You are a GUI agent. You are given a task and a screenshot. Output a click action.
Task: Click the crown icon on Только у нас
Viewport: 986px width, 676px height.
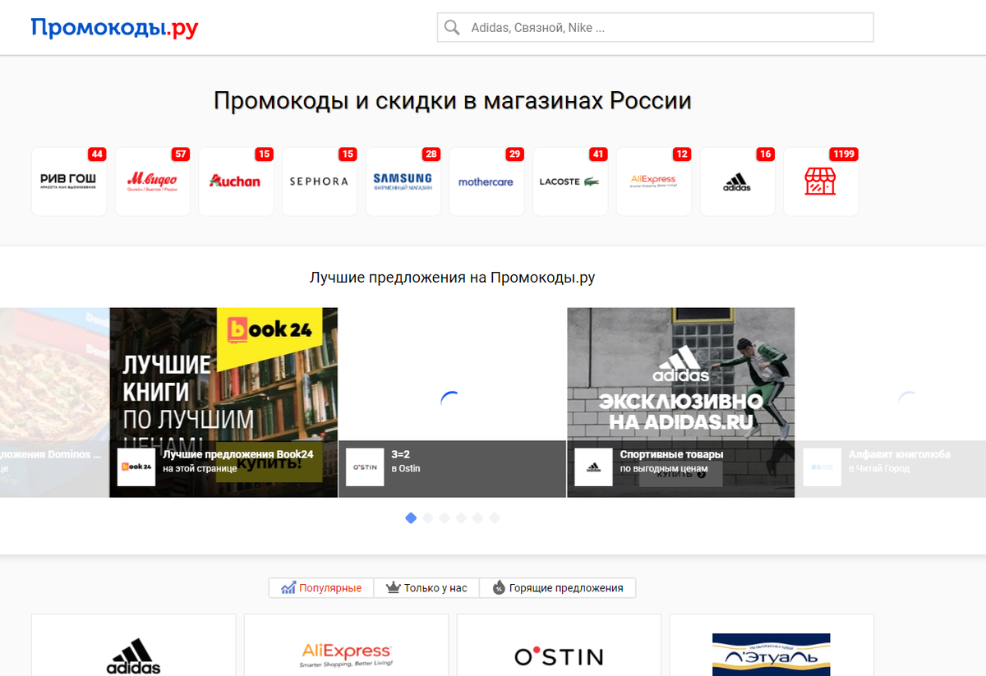(393, 588)
